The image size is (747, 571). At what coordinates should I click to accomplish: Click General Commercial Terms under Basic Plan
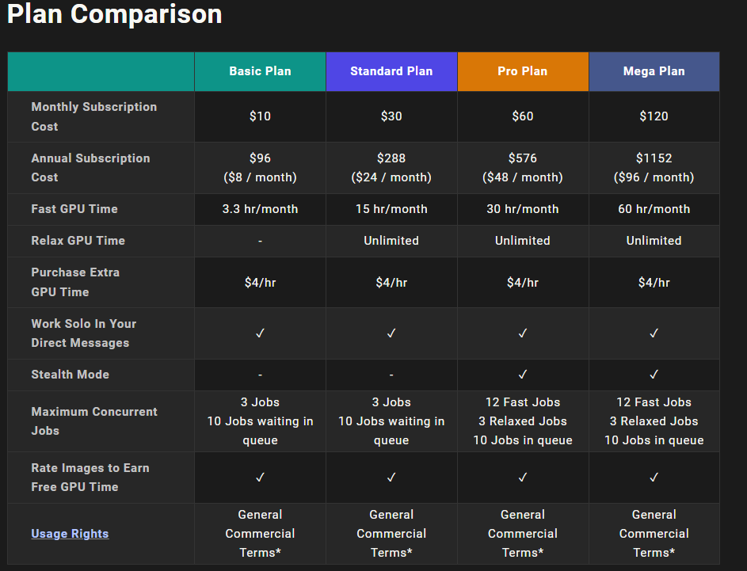coord(260,534)
